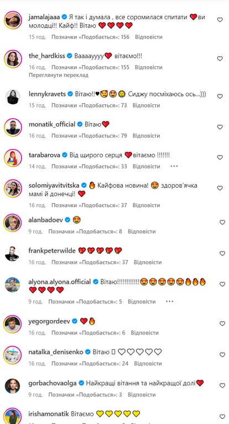Open jamalajaaa username profile link
229x424 pixels.
tap(44, 17)
